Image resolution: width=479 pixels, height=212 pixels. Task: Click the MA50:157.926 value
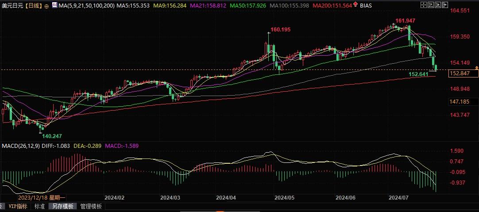248,5
